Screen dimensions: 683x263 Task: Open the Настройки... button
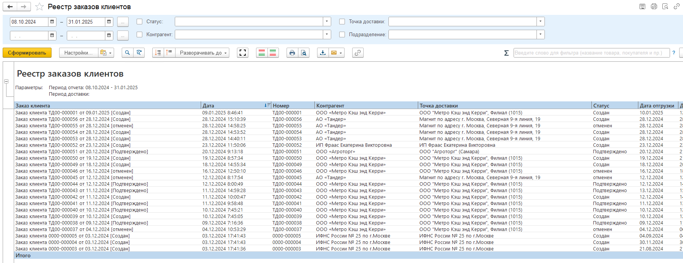pos(78,53)
